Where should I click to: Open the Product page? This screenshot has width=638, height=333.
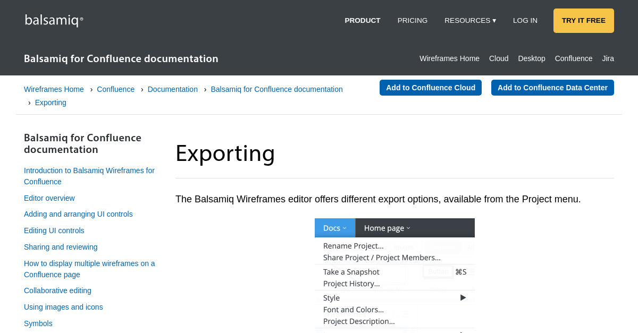coord(363,21)
